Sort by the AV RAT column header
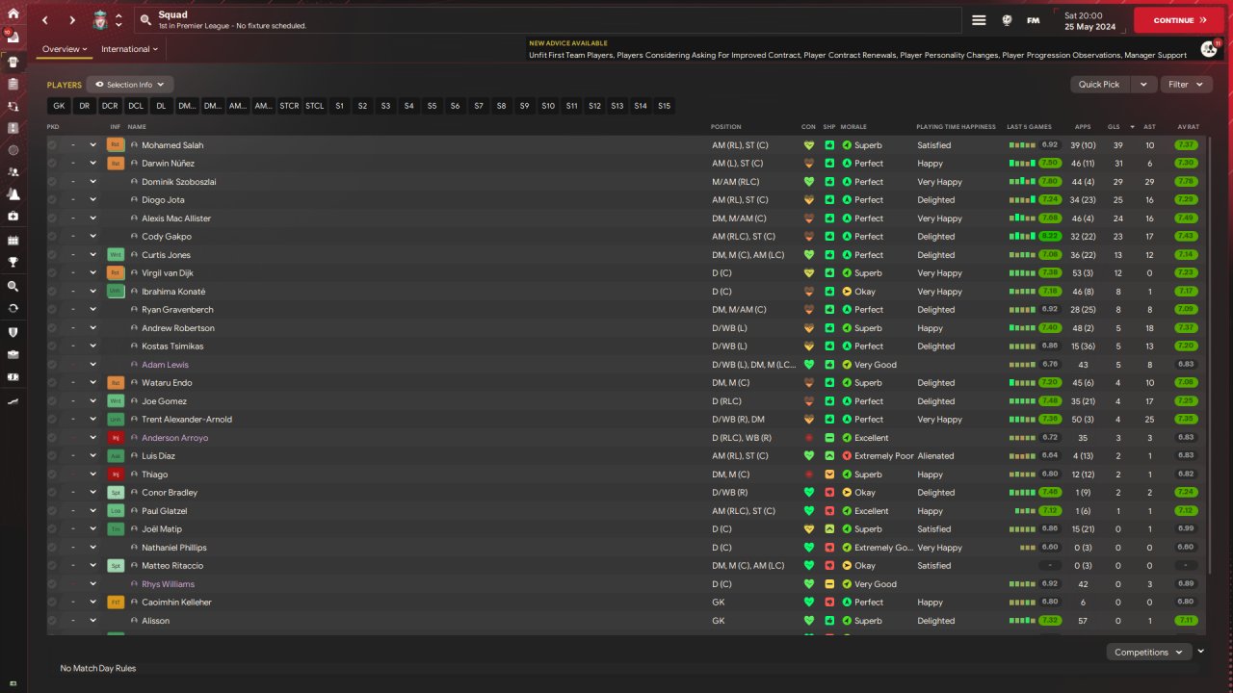This screenshot has width=1233, height=693. pyautogui.click(x=1188, y=127)
